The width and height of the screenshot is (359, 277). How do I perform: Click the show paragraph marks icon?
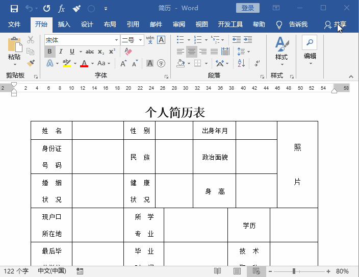(257, 63)
